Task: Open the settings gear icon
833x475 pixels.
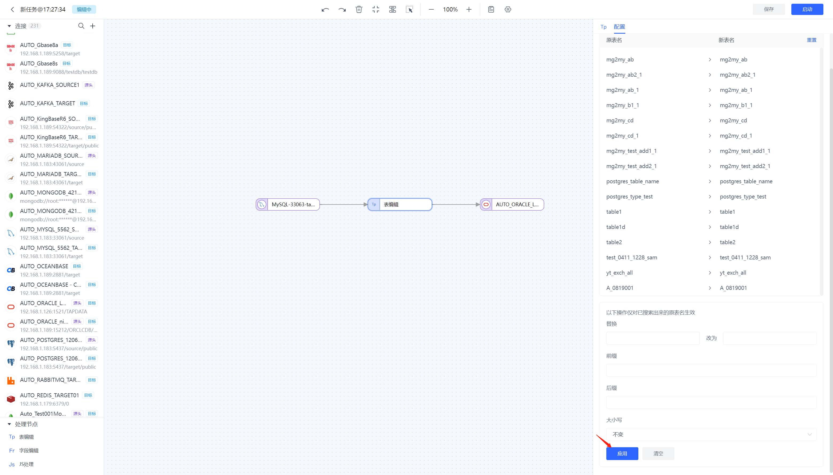Action: pyautogui.click(x=508, y=9)
